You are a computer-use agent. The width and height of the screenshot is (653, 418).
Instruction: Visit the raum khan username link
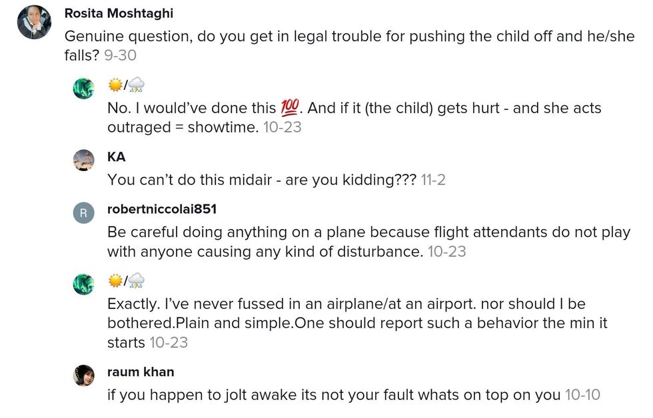click(x=140, y=372)
